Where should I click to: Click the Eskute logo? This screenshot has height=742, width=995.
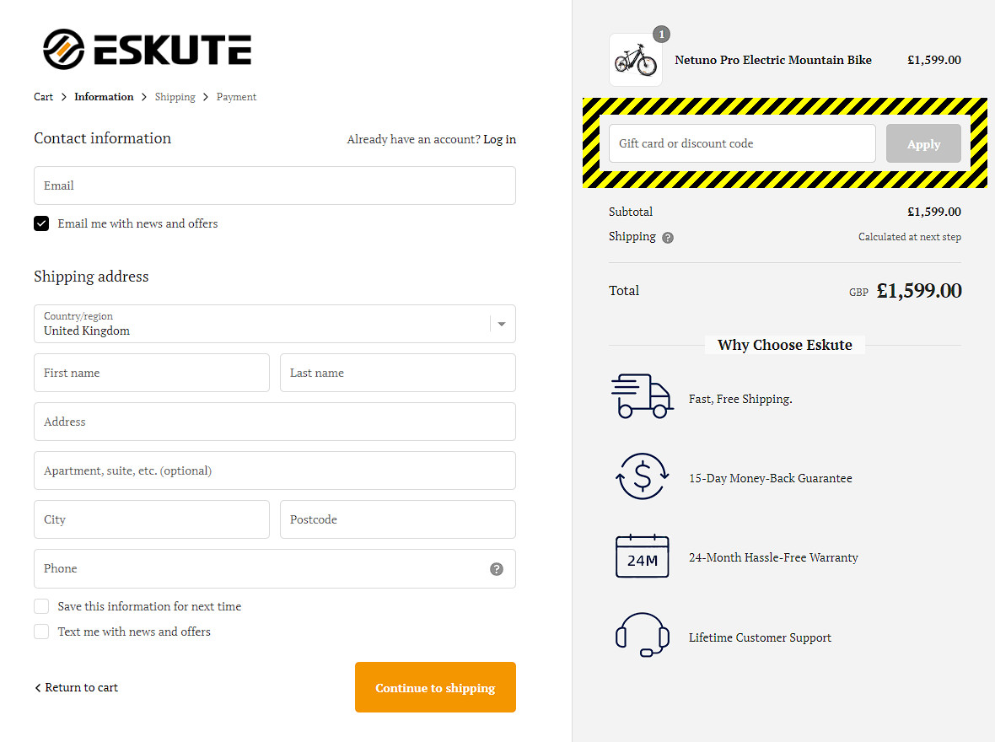[x=148, y=49]
